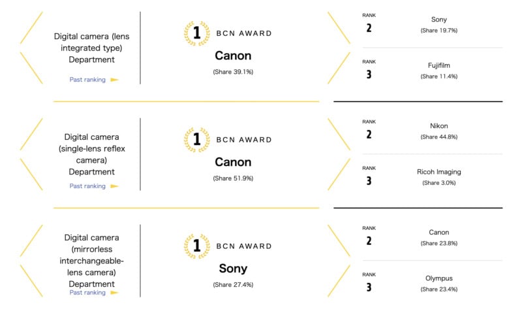The image size is (522, 313).
Task: Click the rank 2 number beside Sony
Action: click(x=369, y=28)
